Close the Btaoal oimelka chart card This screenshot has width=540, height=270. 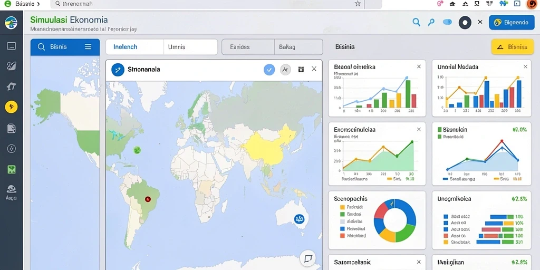(x=419, y=66)
